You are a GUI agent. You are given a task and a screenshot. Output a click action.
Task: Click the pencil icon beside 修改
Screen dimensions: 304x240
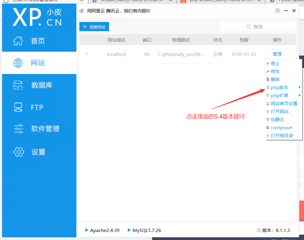(x=268, y=71)
